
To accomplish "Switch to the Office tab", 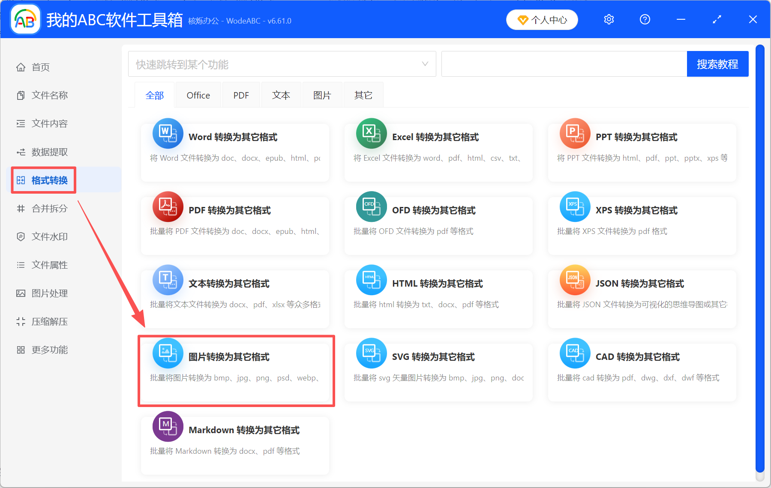I will pyautogui.click(x=198, y=95).
